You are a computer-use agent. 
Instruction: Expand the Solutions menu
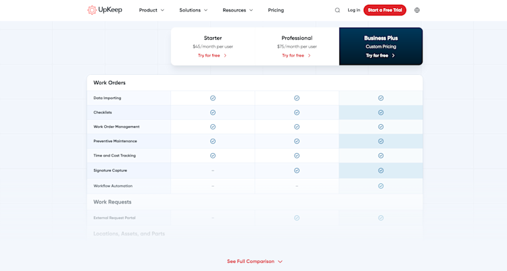coord(193,10)
